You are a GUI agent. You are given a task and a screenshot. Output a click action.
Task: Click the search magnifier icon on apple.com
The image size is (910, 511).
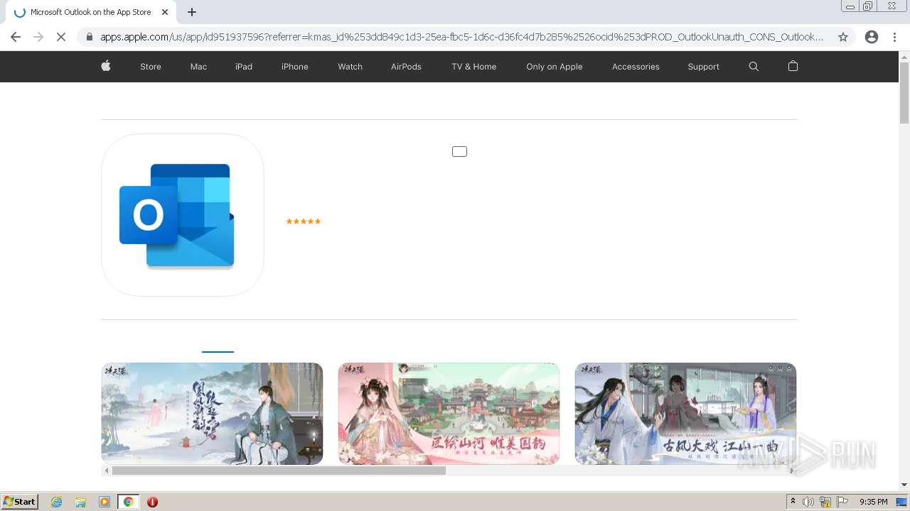pyautogui.click(x=754, y=66)
